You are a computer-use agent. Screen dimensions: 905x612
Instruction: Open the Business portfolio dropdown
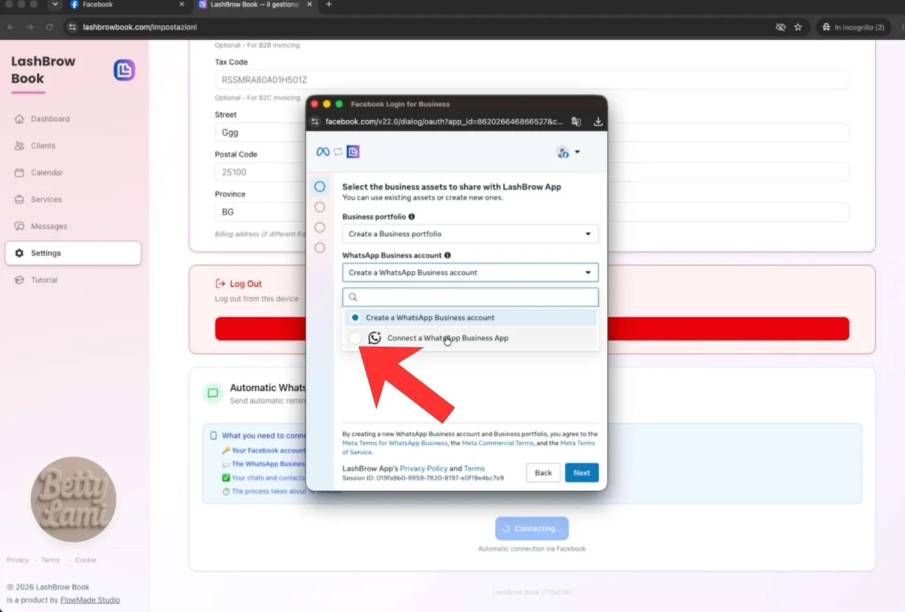coord(470,234)
